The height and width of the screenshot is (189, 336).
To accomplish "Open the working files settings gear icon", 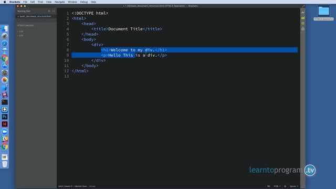I will tap(49, 11).
